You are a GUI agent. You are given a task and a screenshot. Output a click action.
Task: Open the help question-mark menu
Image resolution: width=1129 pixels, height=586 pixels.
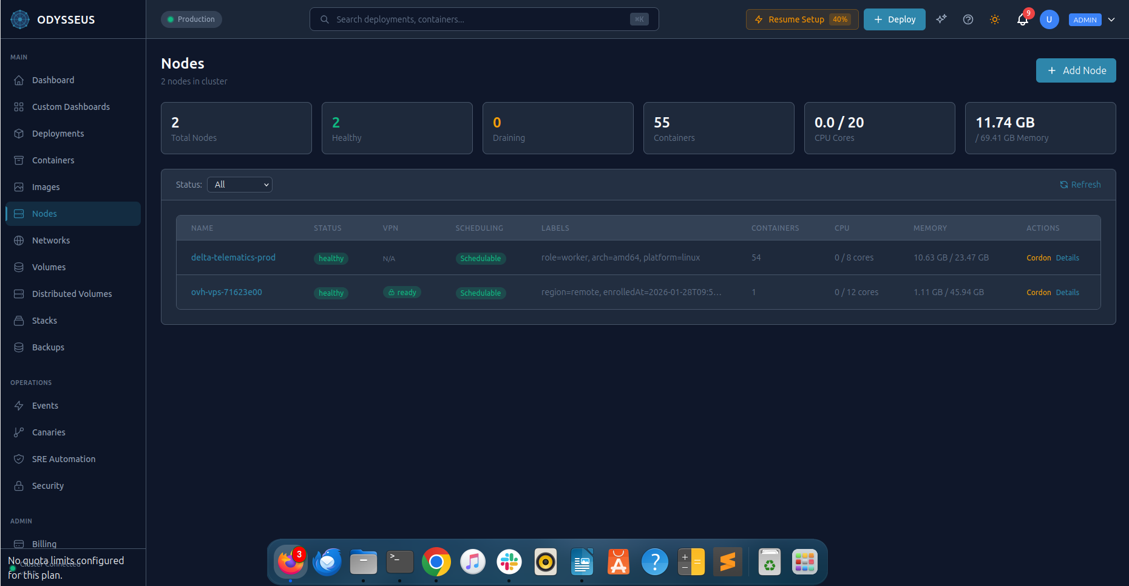(968, 19)
